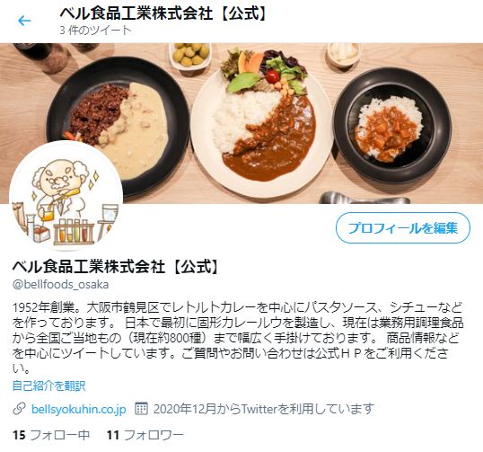Click the chain link icon beside the website
The image size is (483, 452).
(x=19, y=409)
